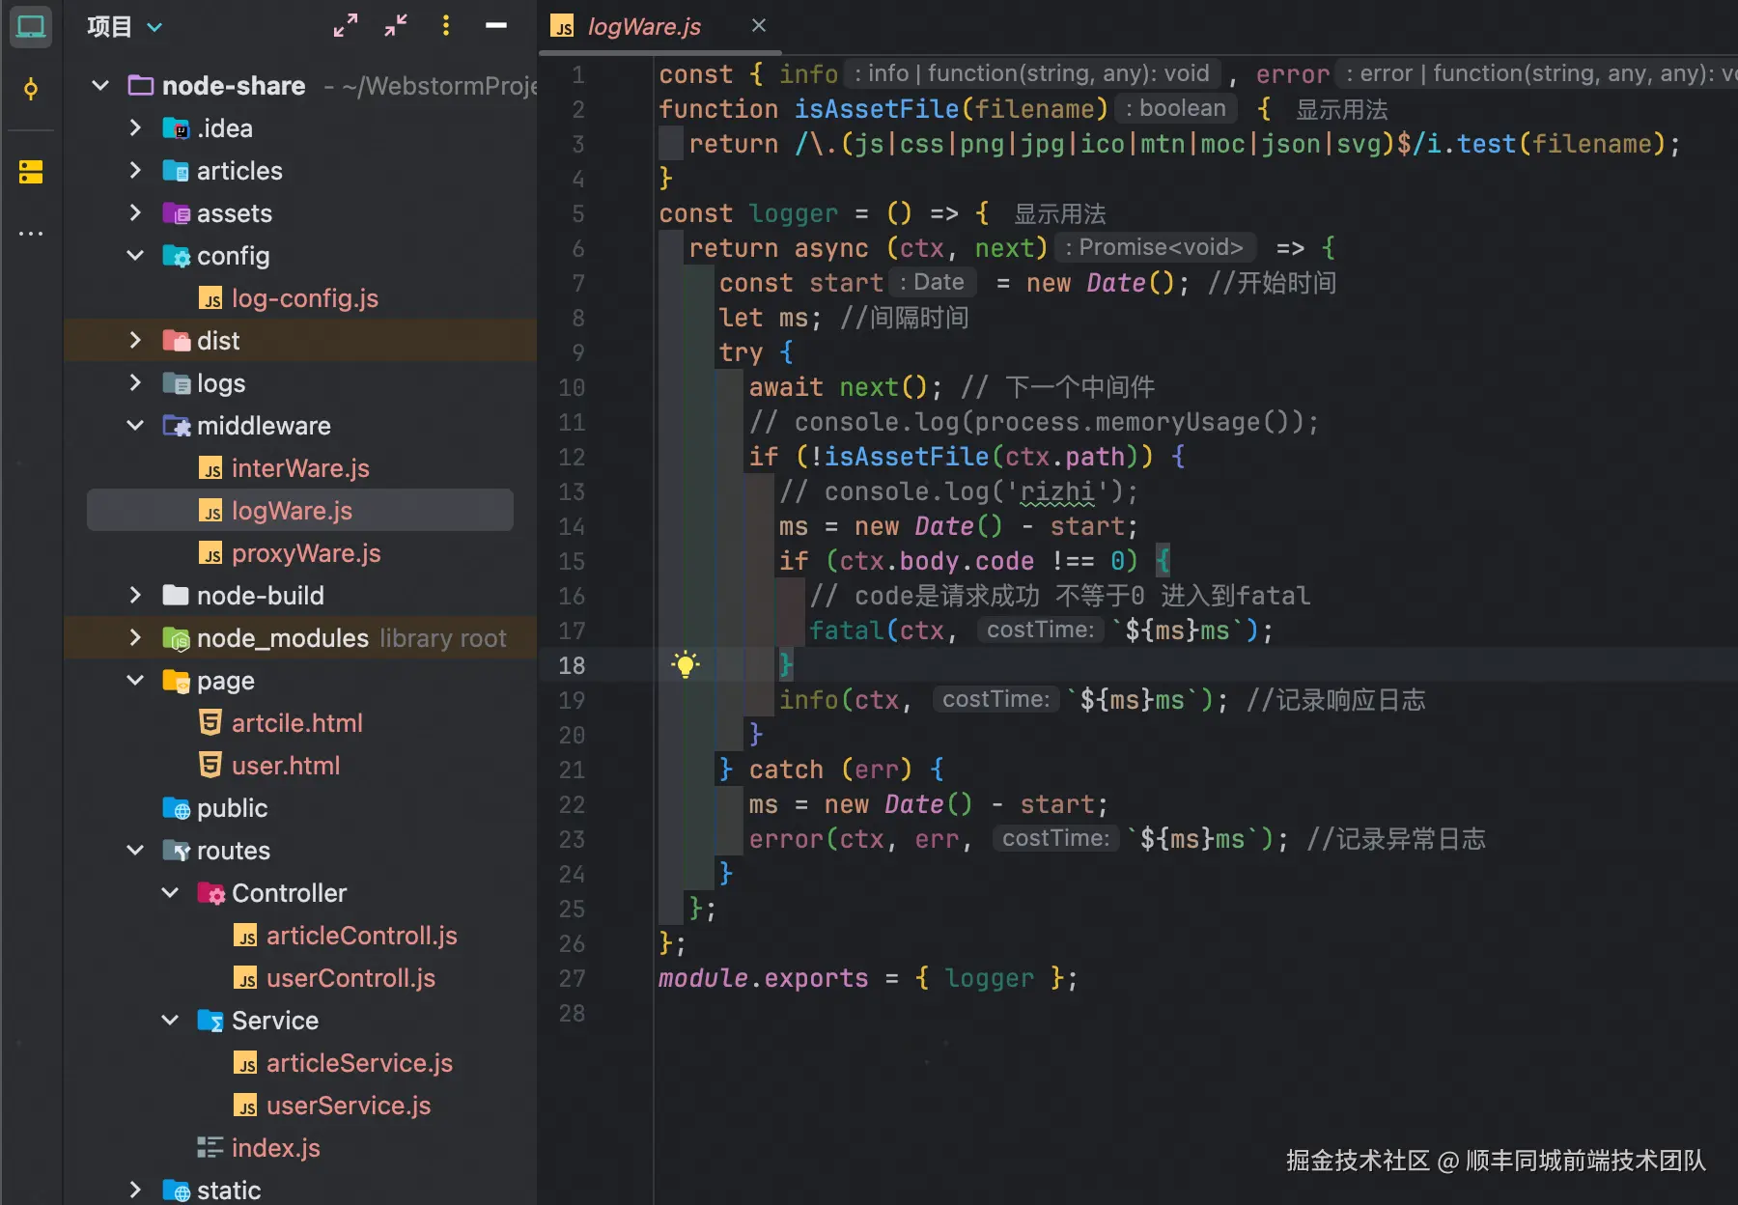Click the logs folder icon
The image size is (1738, 1205).
point(176,383)
